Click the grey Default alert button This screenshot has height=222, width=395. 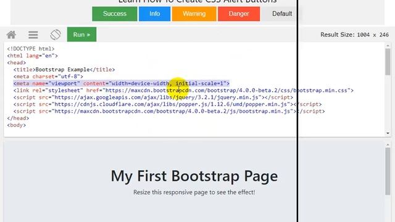281,14
